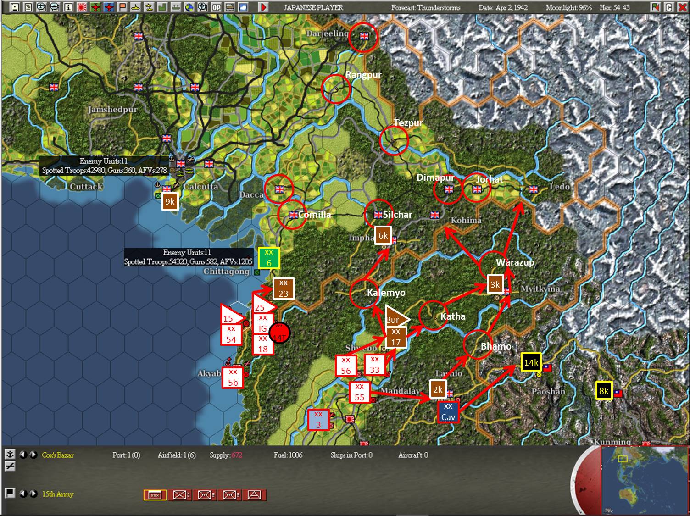The width and height of the screenshot is (690, 516).
Task: Click the two yellow ships toolbar icon
Action: tap(150, 7)
